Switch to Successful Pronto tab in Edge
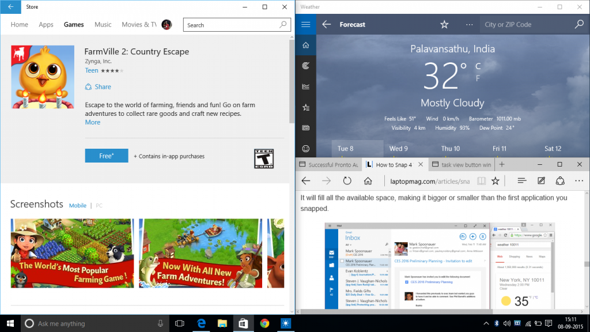The width and height of the screenshot is (590, 332). pyautogui.click(x=329, y=164)
